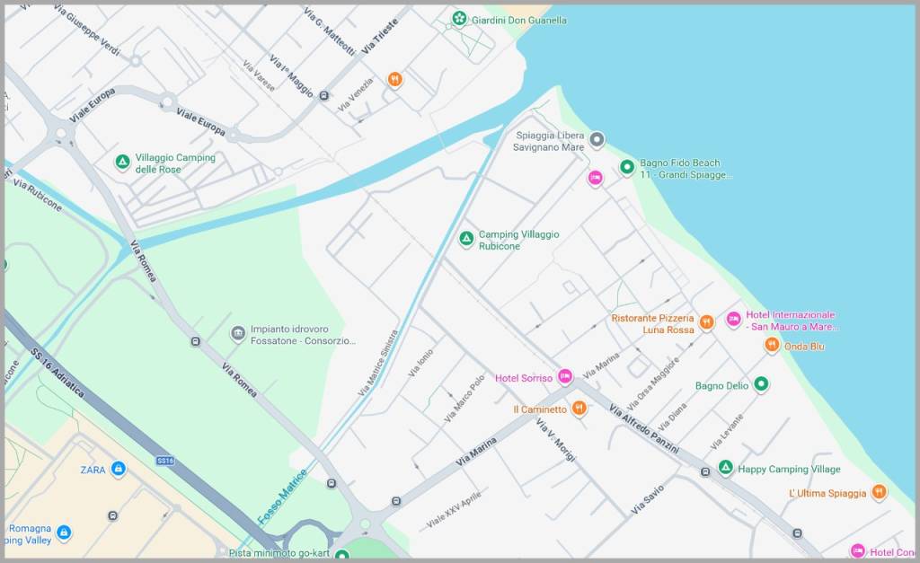Click the Viale XXV Aprile street label
920x563 pixels.
click(454, 509)
